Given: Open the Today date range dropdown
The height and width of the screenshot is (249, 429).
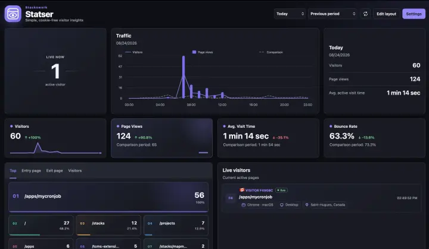Looking at the screenshot, I should click(x=290, y=14).
